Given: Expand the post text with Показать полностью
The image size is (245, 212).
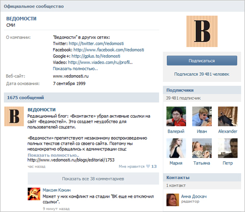Looking at the screenshot, I should coord(53,155).
